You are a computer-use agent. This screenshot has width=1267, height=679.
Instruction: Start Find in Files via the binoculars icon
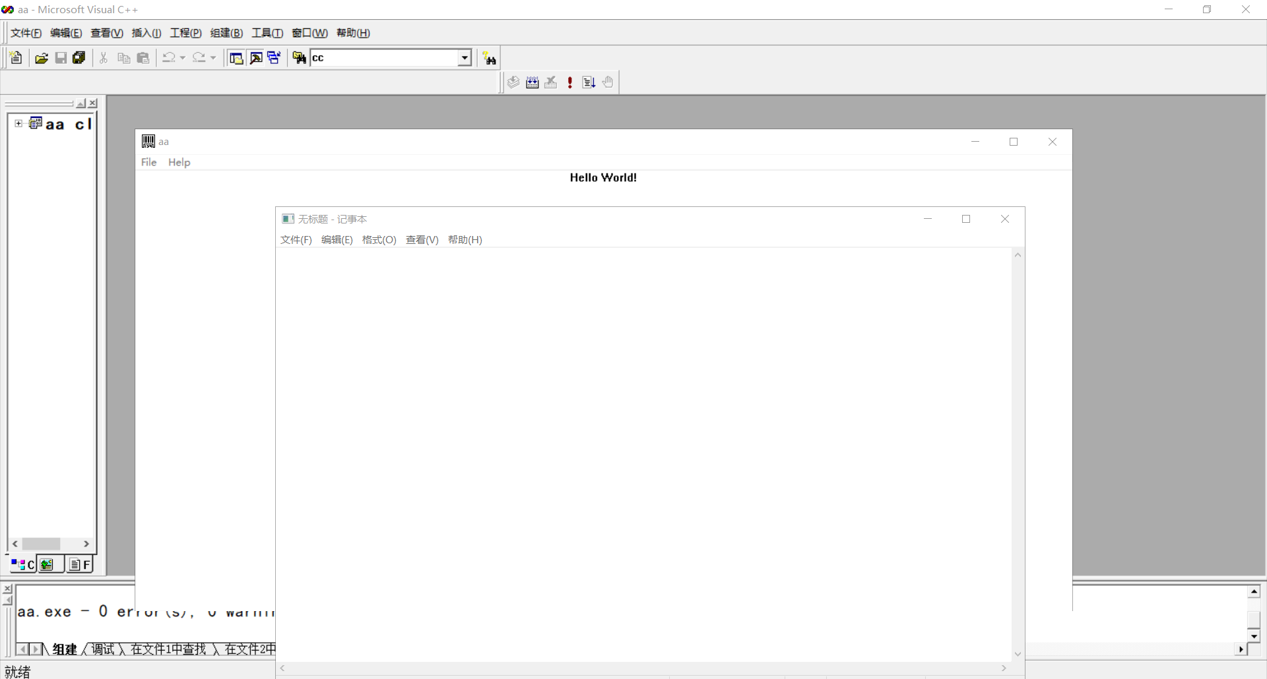[299, 58]
